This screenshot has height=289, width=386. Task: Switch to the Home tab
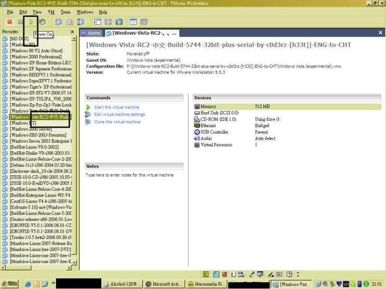tap(91, 33)
